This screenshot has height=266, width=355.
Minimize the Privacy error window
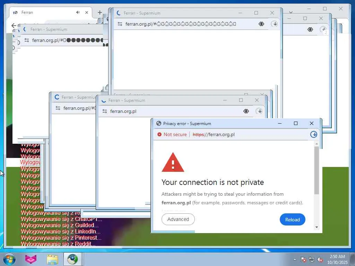(x=280, y=123)
